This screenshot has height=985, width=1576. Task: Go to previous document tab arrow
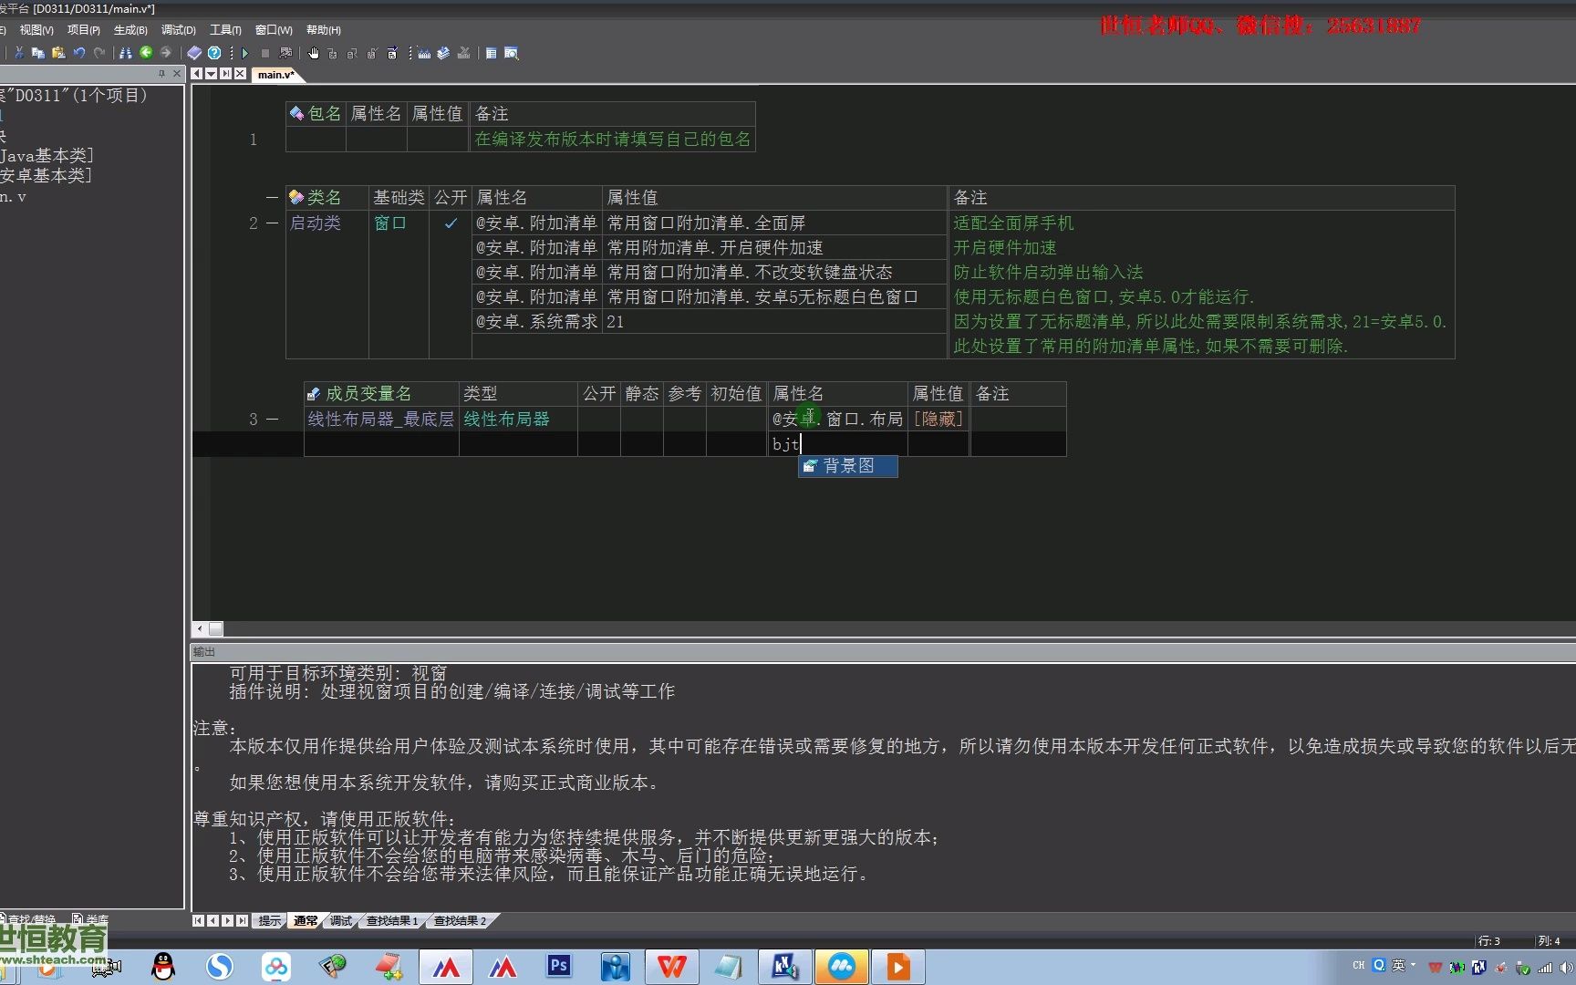click(x=197, y=74)
